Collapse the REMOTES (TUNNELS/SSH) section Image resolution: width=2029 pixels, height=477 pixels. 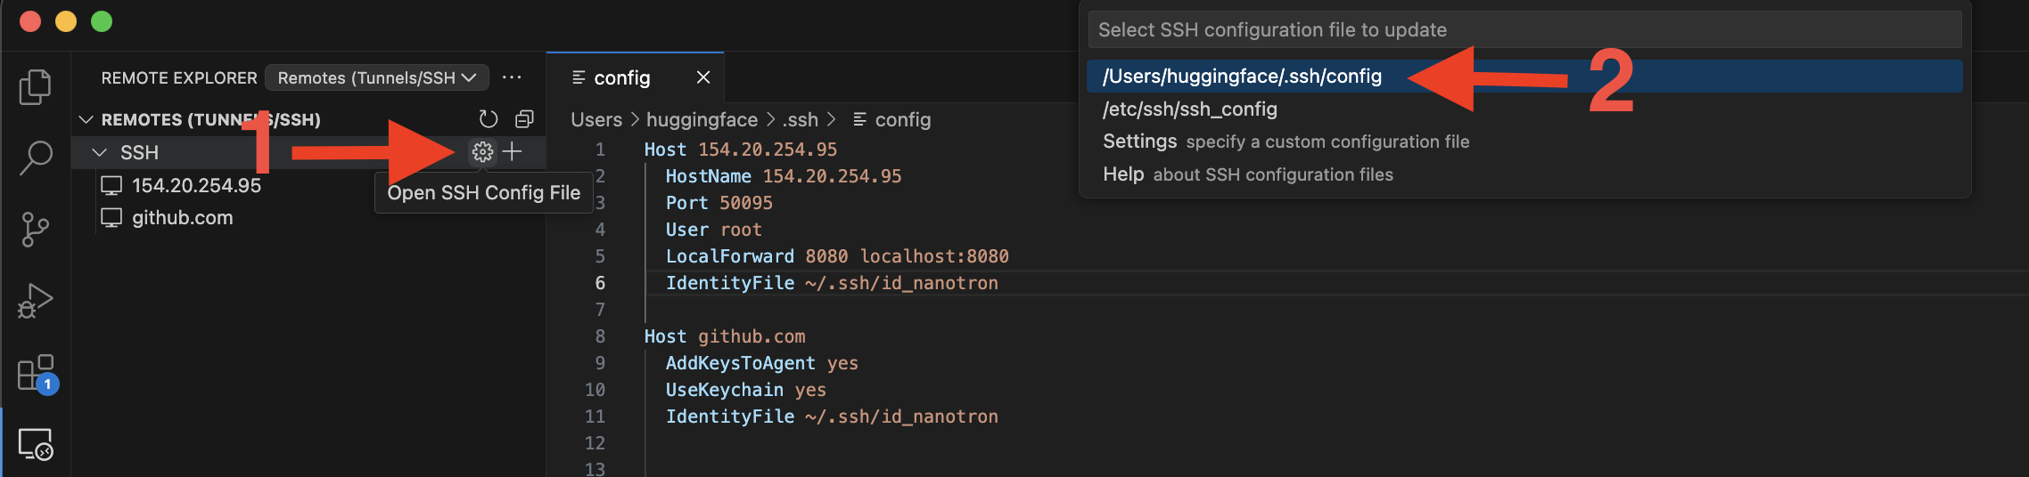click(86, 119)
